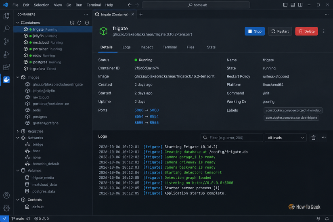Click the Copilot status icon in status bar
The height and width of the screenshot is (222, 333).
pos(318,219)
